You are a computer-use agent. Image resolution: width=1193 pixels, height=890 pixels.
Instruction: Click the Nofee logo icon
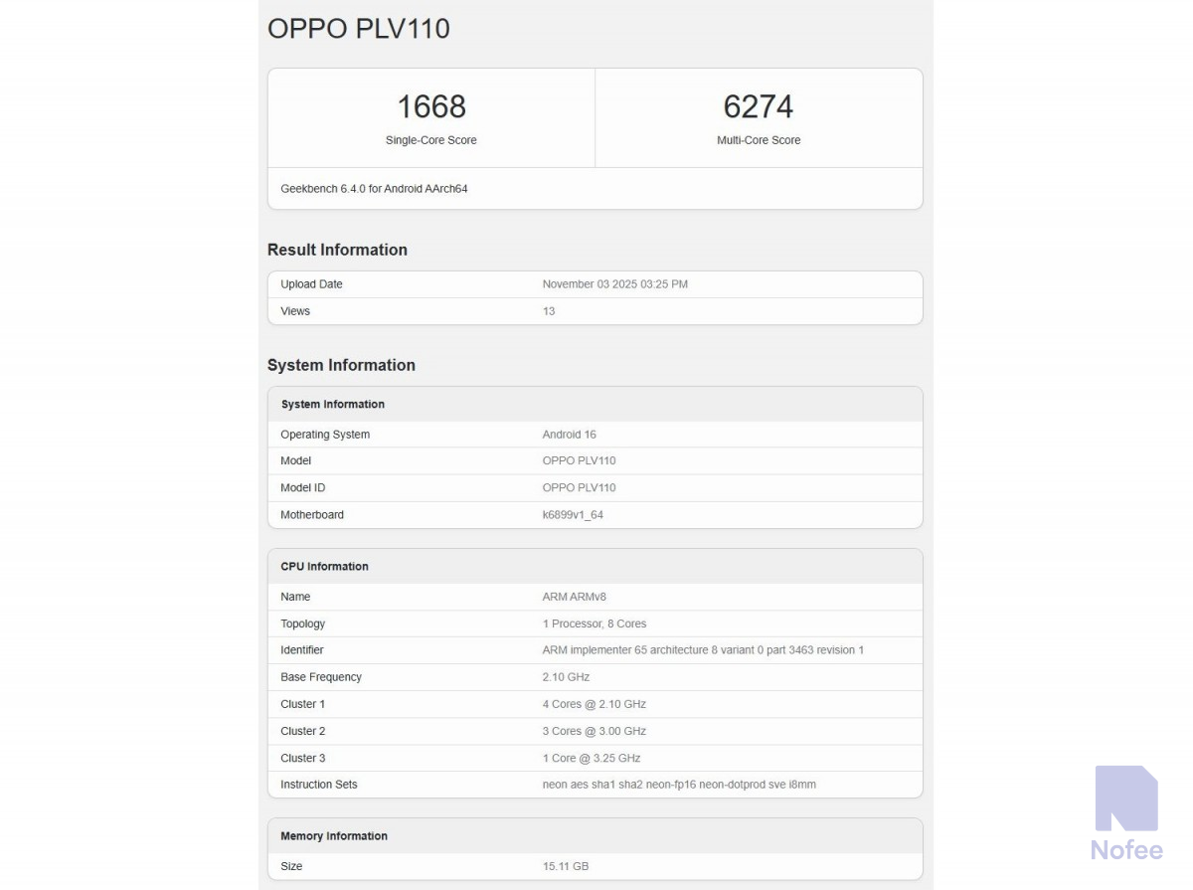1126,798
